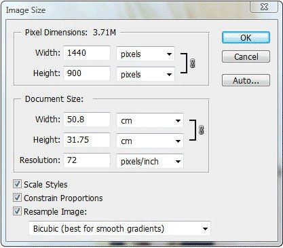Click the pixel Height field showing 900
Viewport: 283px width, 248px height.
click(87, 73)
